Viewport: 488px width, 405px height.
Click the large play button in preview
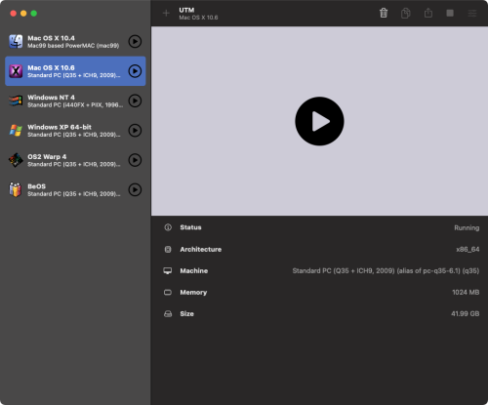coord(319,121)
